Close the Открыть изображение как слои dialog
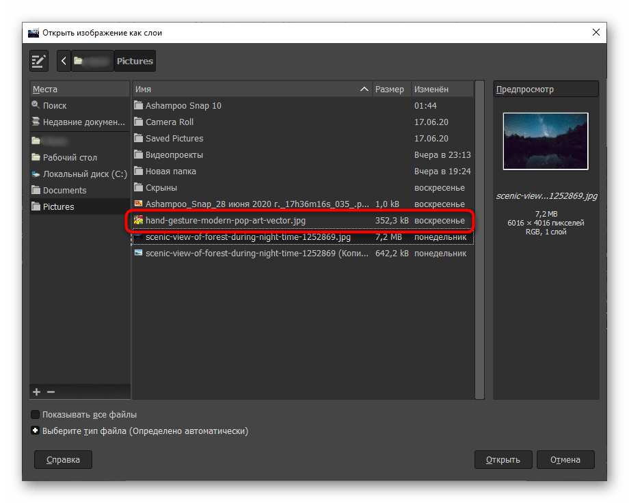 [x=596, y=33]
